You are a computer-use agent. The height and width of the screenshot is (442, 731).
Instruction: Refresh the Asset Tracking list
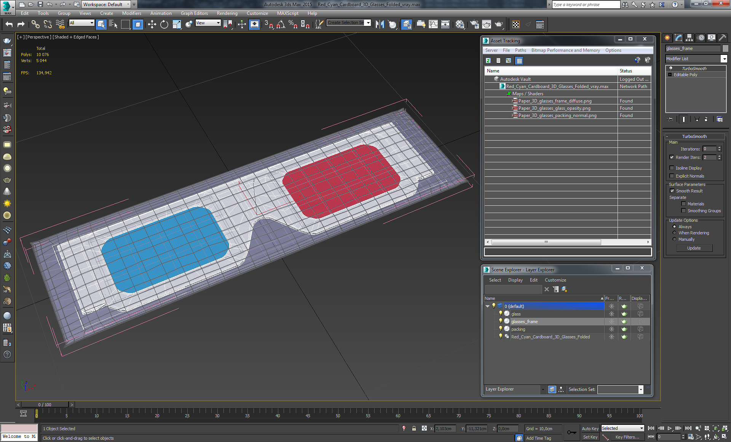tap(488, 61)
